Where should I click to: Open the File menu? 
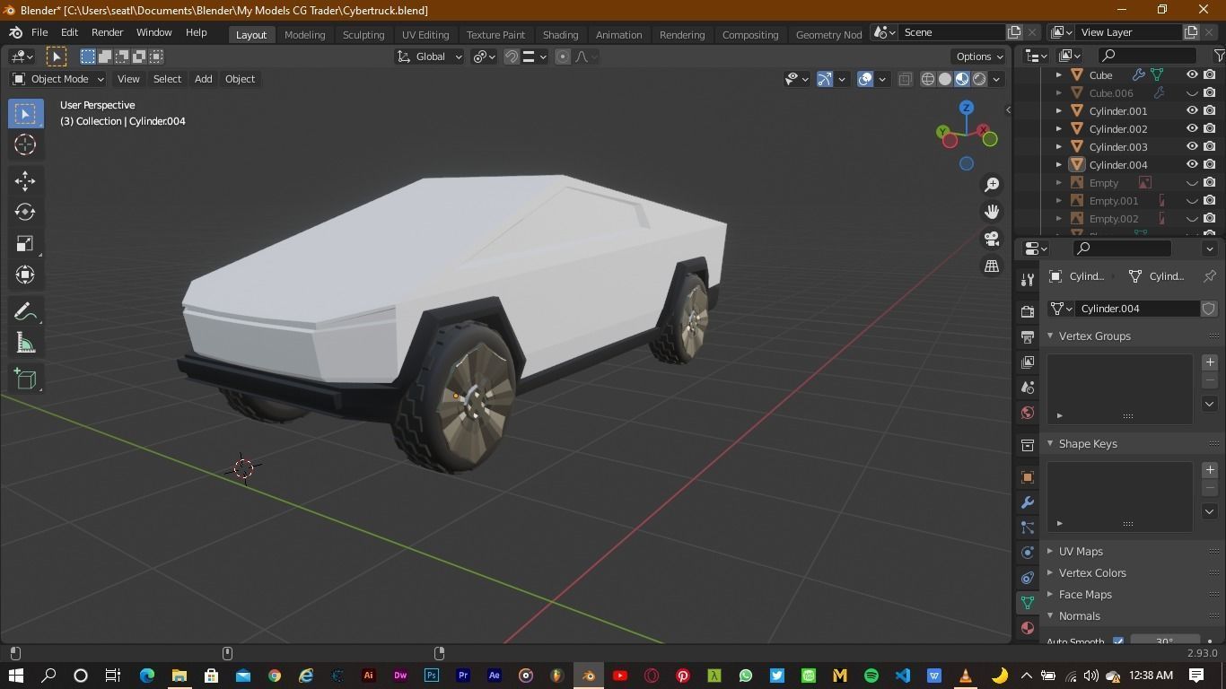pyautogui.click(x=39, y=32)
